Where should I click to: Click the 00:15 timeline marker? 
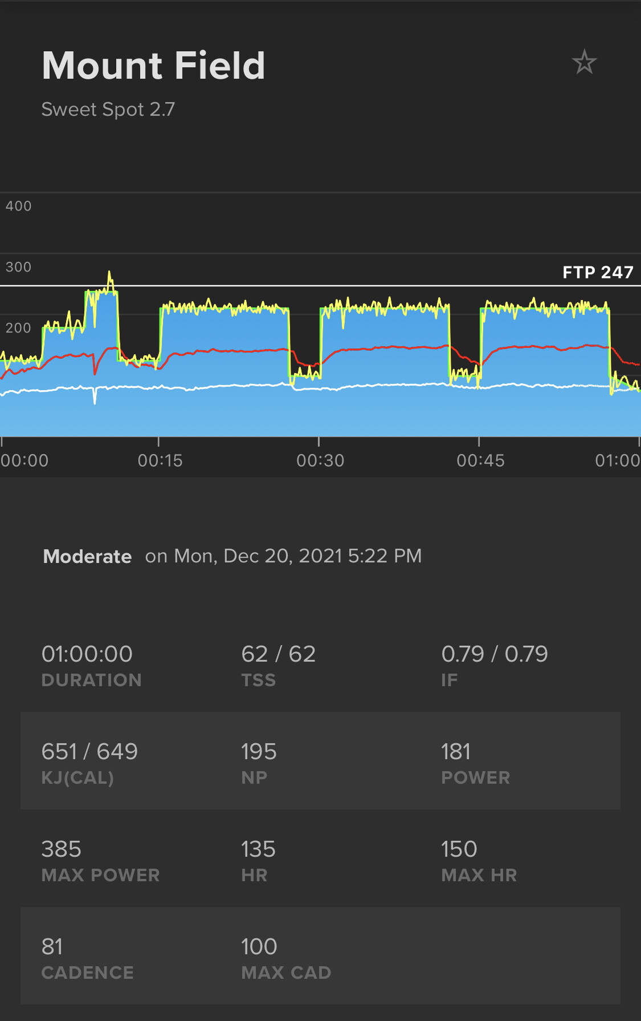[x=160, y=460]
